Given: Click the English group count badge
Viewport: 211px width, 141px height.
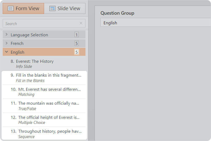Looking at the screenshot, I should [77, 52].
